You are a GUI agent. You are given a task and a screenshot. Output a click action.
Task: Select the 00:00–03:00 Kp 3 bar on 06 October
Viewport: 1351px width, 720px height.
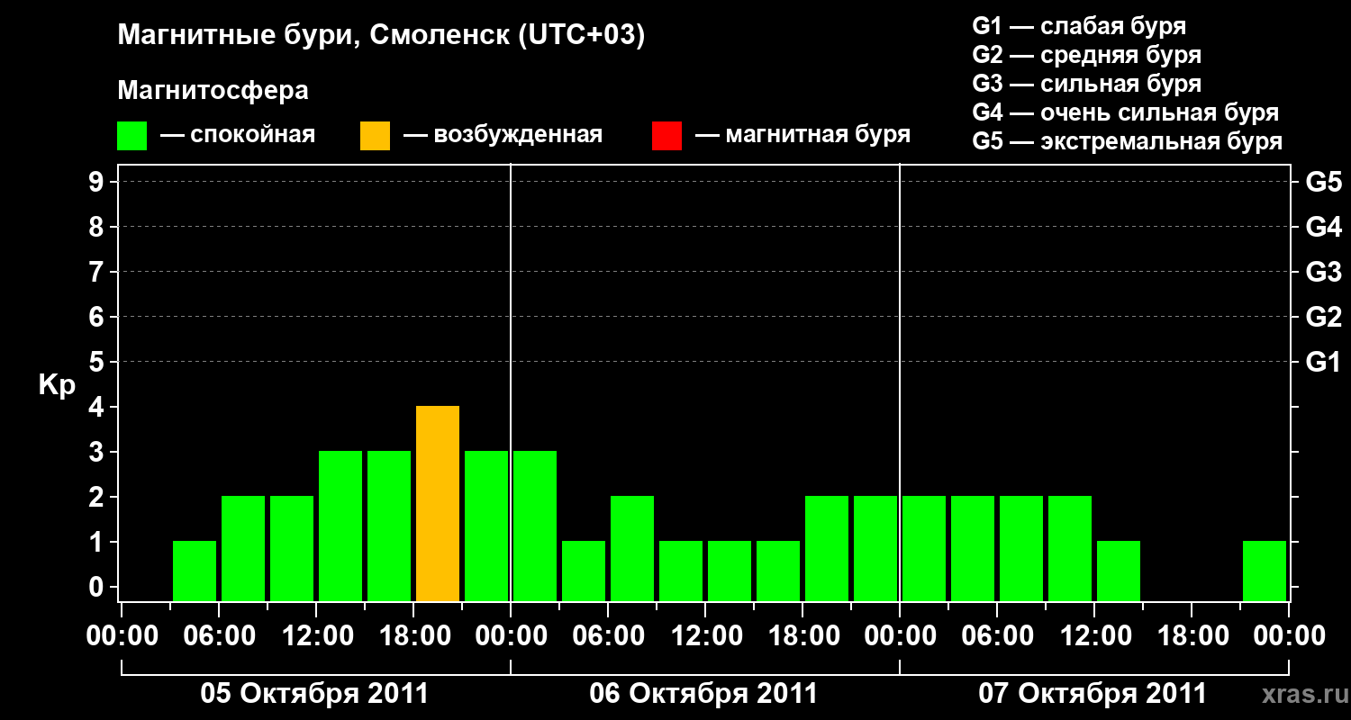[535, 526]
